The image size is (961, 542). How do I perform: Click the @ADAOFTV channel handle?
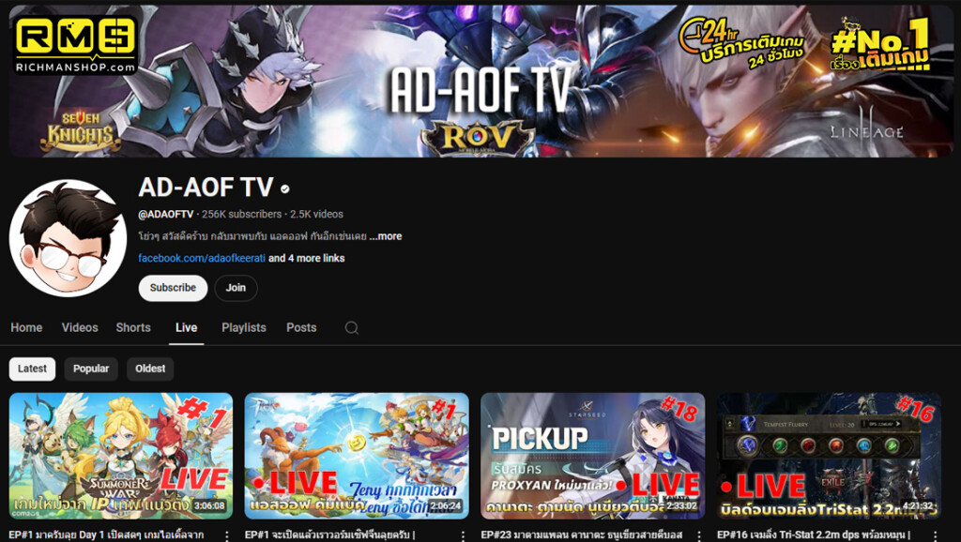tap(165, 212)
